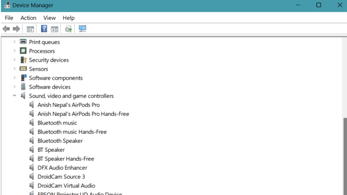Screen dimensions: 347x195
Task: Minimize the Device Manager window
Action: click(x=298, y=5)
